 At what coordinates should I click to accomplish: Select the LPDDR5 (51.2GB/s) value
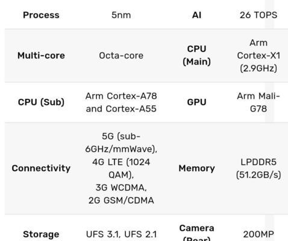click(x=258, y=168)
